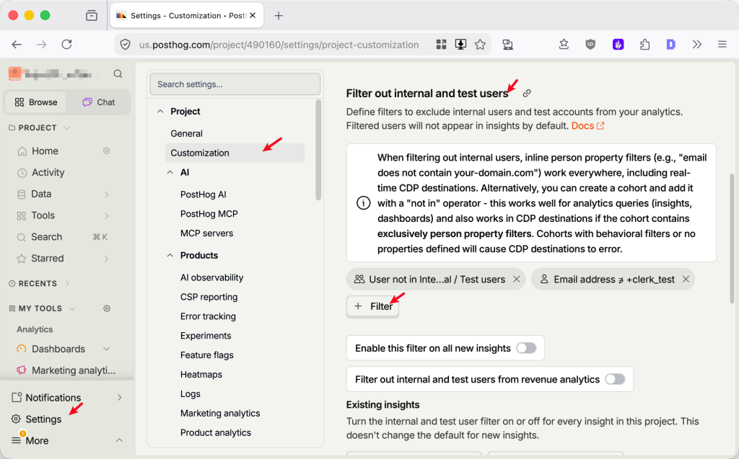Click gear icon beside Home

coord(107,151)
